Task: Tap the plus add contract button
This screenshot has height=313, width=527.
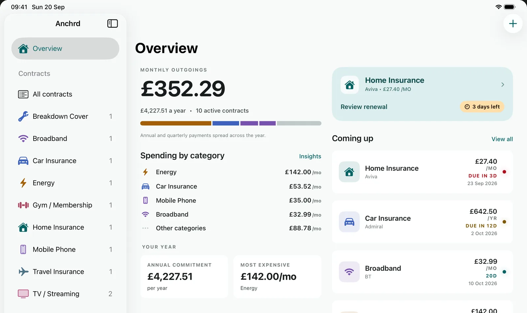Action: point(513,24)
